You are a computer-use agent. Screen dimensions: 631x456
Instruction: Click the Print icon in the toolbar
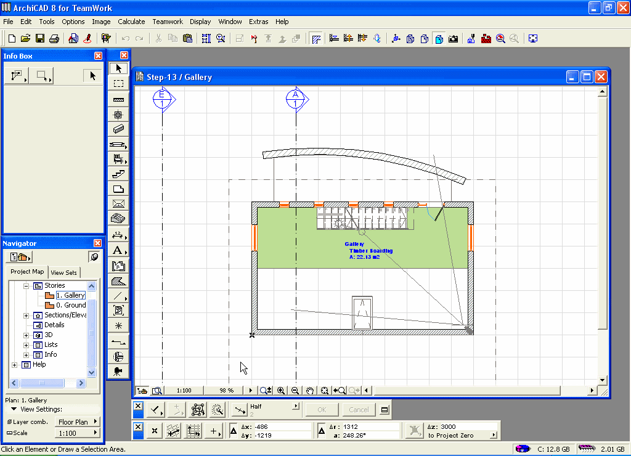[x=54, y=38]
